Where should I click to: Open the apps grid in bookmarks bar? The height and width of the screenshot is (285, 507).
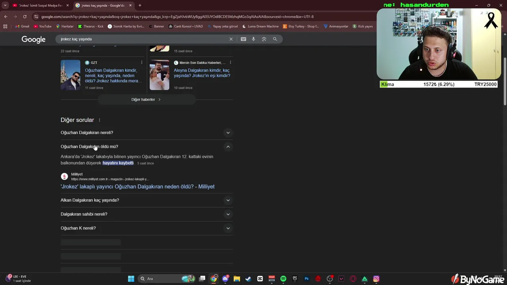[x=5, y=27]
